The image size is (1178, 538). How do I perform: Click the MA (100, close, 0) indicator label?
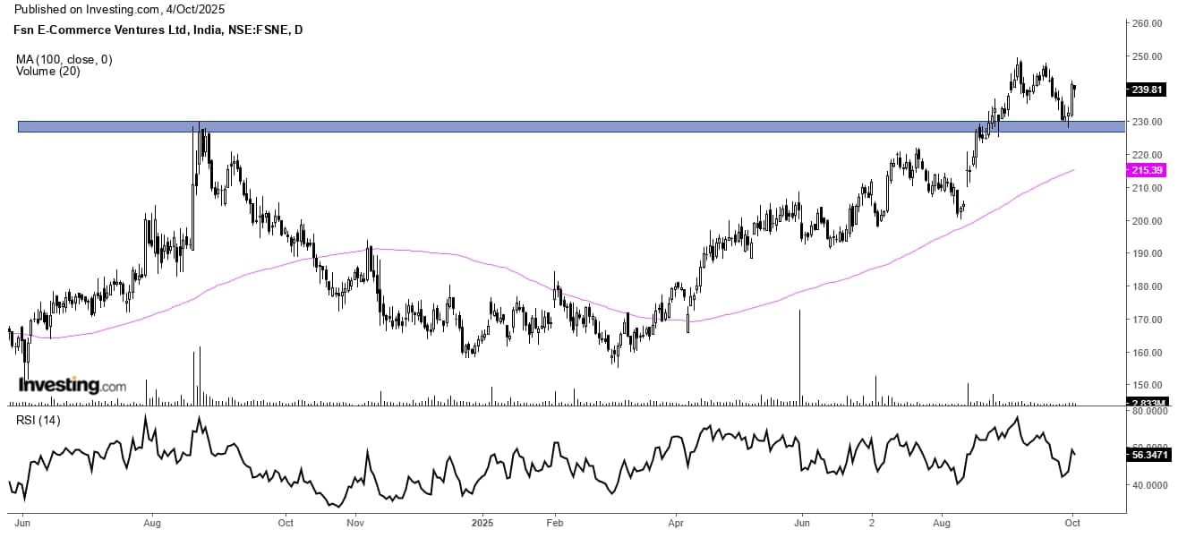tap(64, 59)
